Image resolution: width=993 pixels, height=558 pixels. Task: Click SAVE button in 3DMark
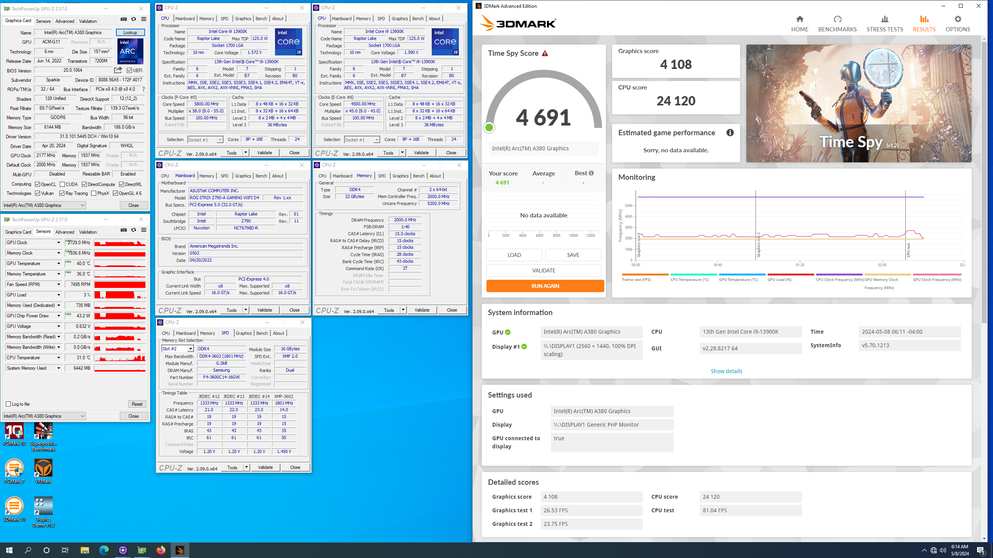(x=573, y=255)
